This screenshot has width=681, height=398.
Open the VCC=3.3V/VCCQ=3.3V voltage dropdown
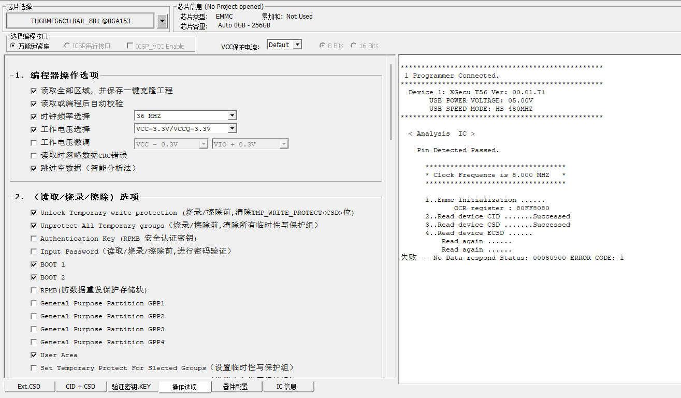(232, 129)
